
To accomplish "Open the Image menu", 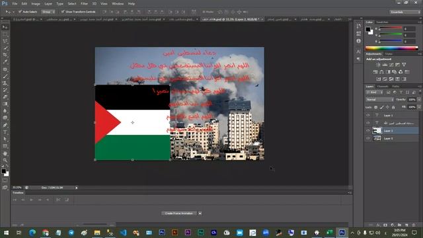I will pos(36,4).
